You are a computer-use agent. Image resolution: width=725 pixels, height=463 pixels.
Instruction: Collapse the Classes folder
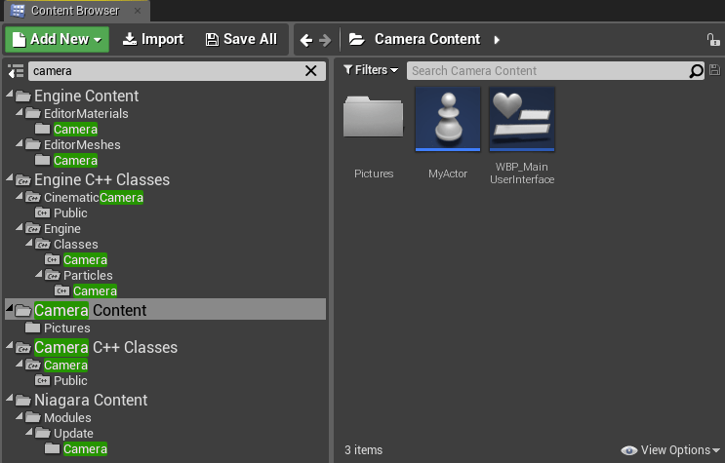tap(28, 243)
